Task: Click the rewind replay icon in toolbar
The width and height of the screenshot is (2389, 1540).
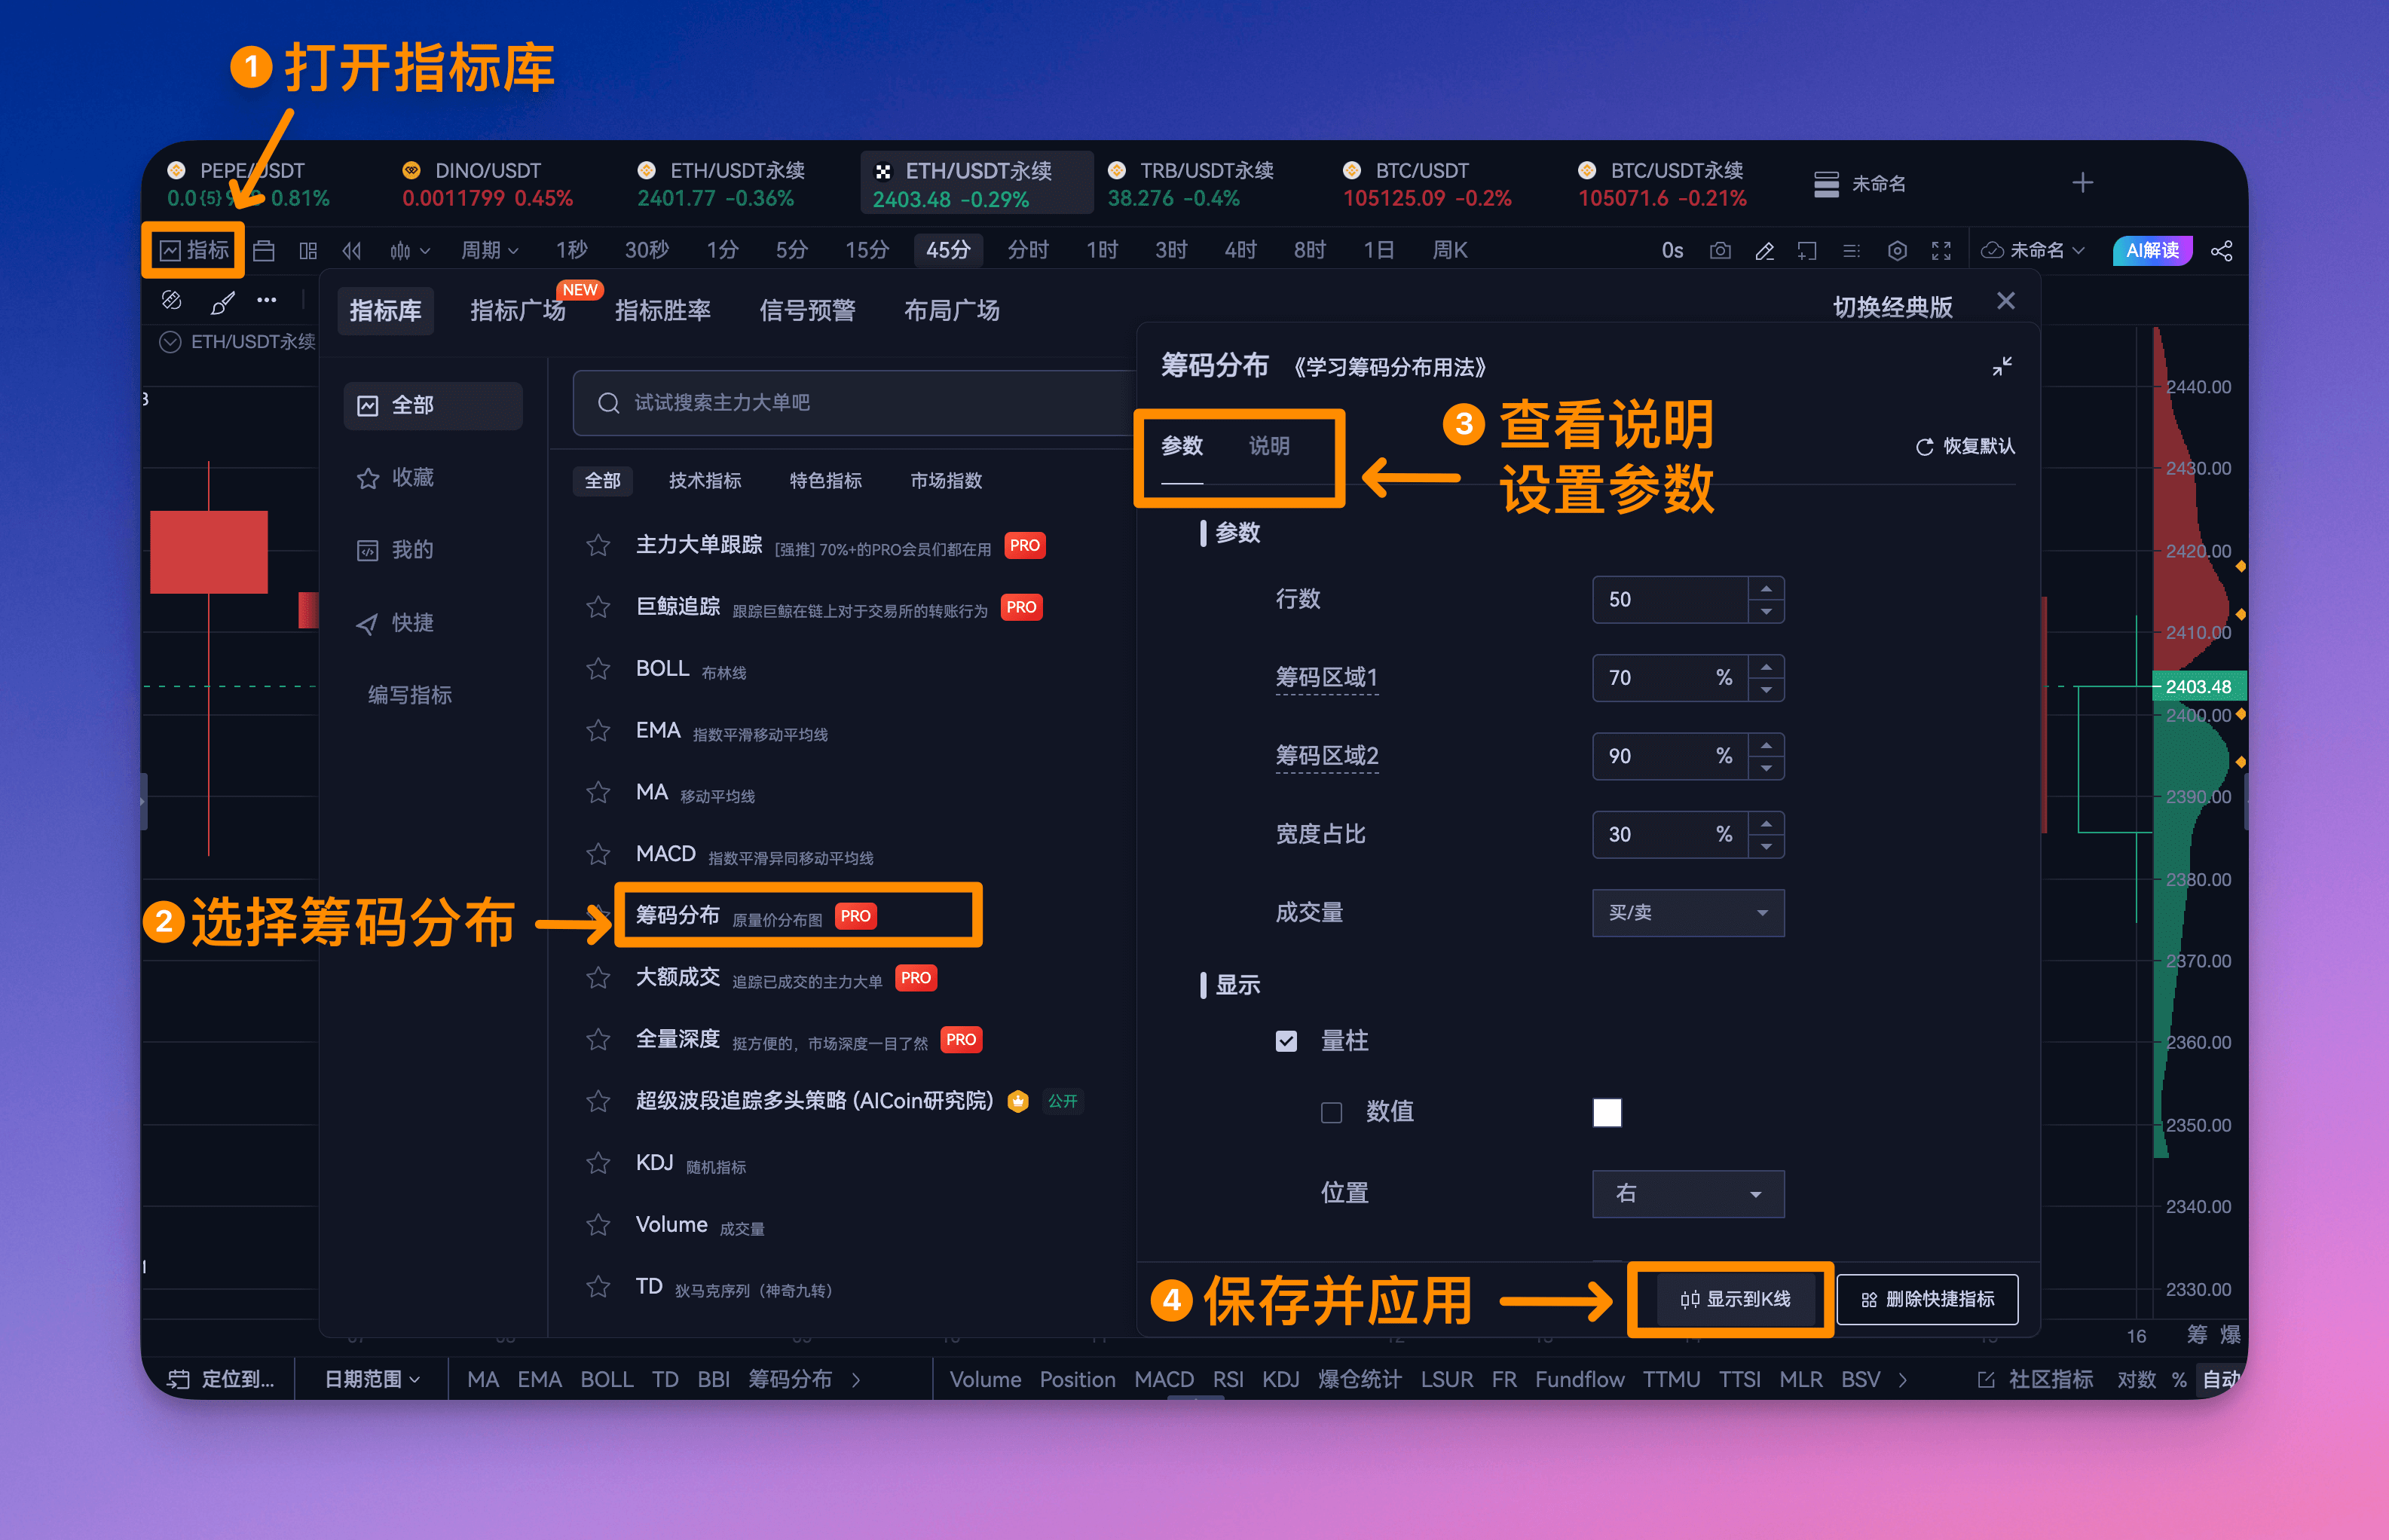Action: tap(351, 250)
